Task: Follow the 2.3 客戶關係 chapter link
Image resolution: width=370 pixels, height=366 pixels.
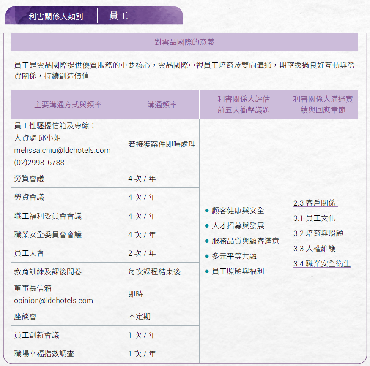Action: (x=315, y=203)
